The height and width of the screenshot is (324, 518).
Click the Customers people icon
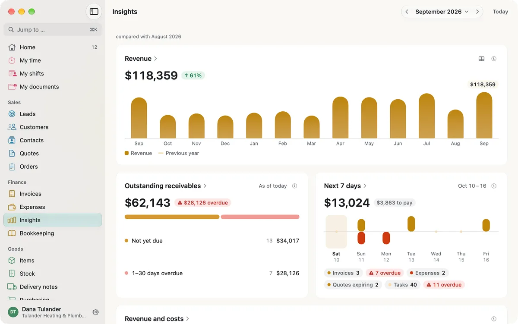[x=12, y=127]
